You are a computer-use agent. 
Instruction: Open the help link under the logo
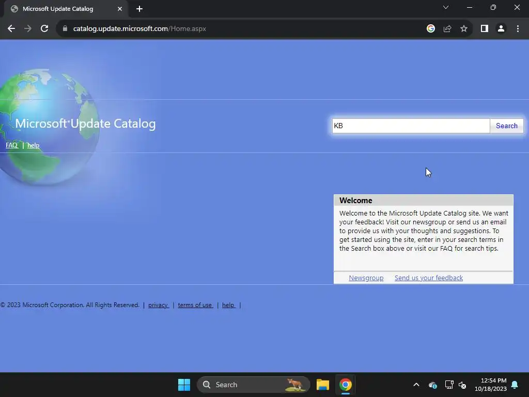pos(33,145)
